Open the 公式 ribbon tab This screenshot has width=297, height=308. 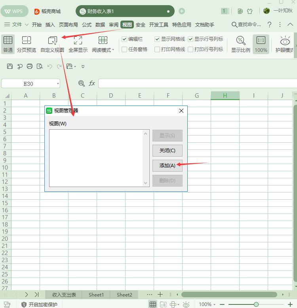[87, 25]
